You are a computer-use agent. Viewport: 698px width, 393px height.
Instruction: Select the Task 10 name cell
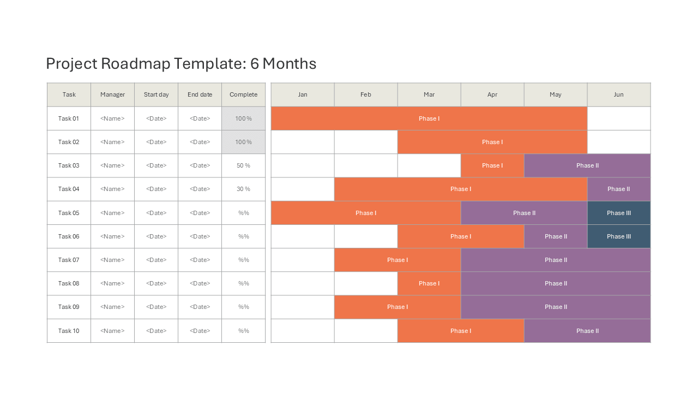[69, 331]
